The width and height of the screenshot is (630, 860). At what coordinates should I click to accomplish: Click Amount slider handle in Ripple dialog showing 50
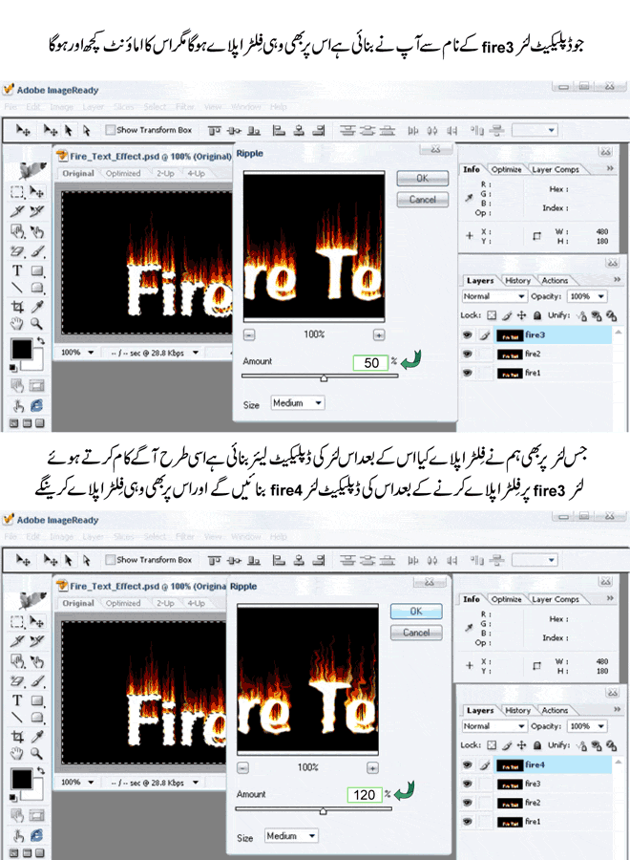(x=324, y=377)
